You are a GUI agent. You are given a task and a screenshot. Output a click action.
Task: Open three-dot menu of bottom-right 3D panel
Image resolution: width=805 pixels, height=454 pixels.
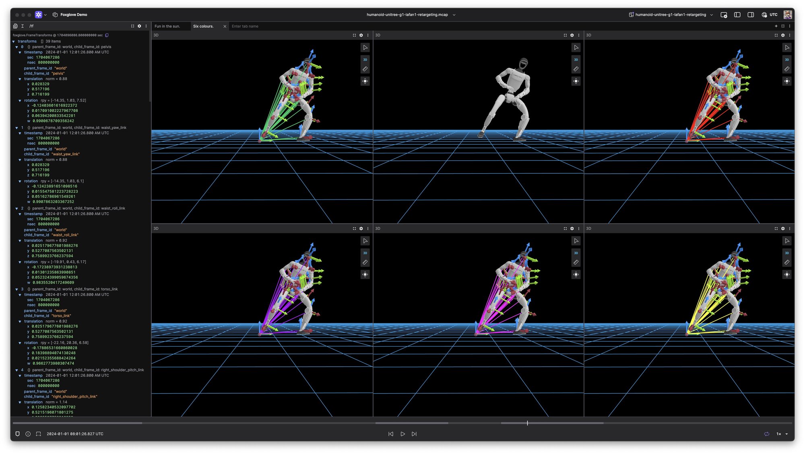[790, 229]
